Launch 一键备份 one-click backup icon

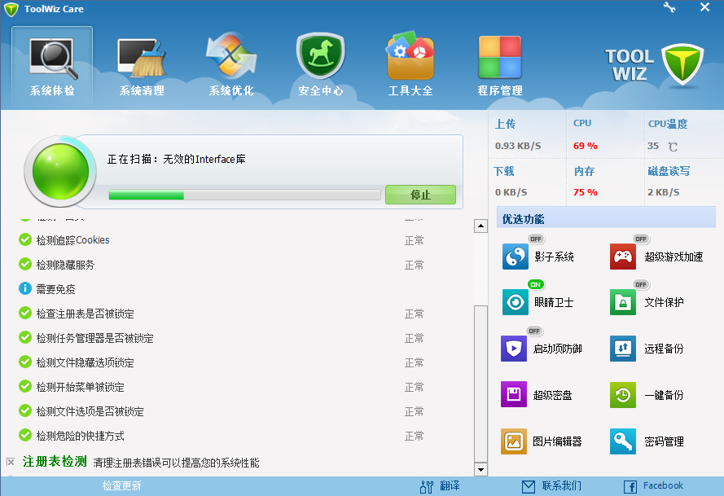623,395
